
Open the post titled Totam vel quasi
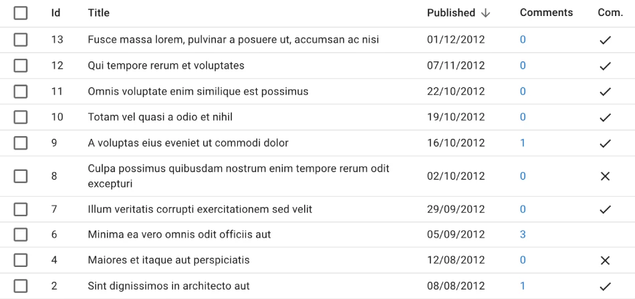click(x=160, y=117)
